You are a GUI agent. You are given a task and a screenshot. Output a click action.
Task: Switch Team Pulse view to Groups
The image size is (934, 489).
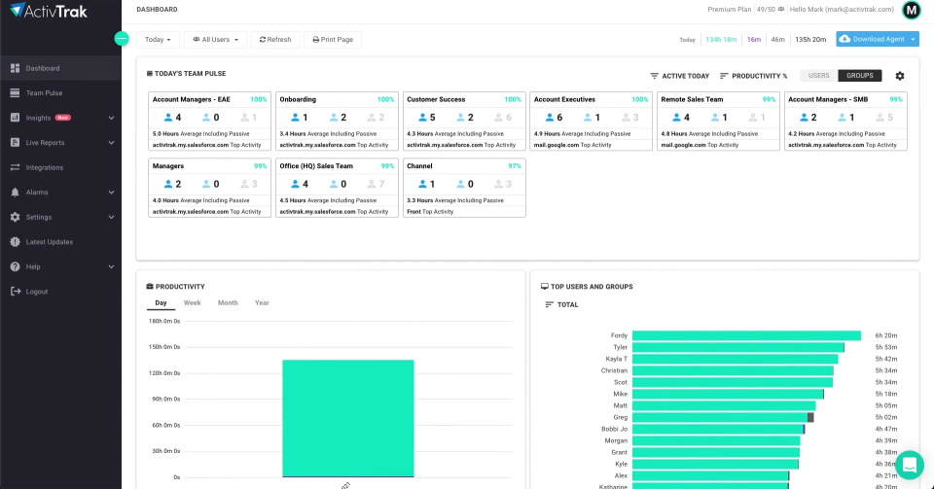point(859,76)
